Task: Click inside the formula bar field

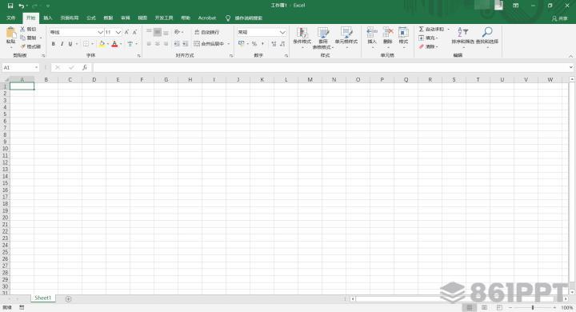Action: click(x=330, y=68)
